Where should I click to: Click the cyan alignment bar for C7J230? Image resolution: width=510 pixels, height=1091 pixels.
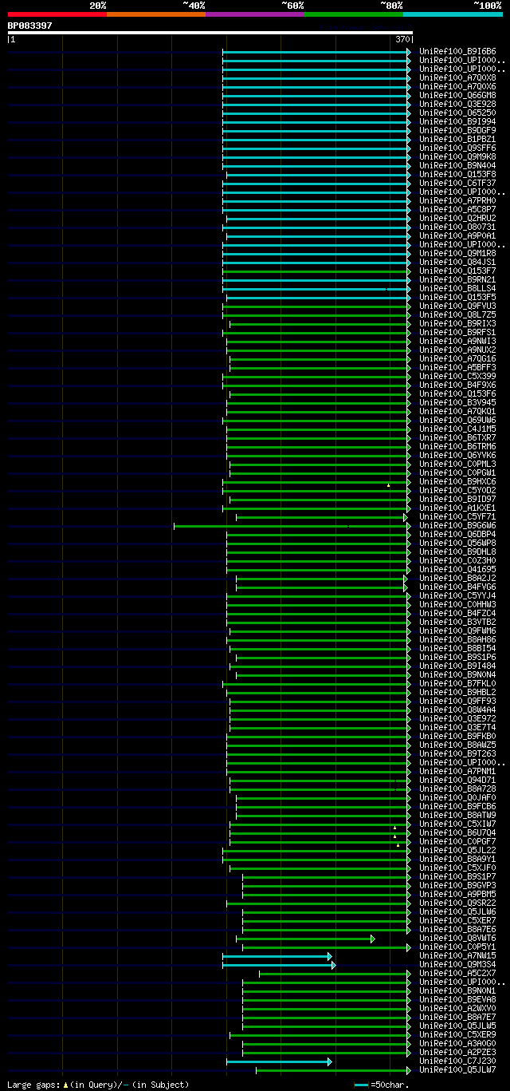pyautogui.click(x=279, y=1061)
